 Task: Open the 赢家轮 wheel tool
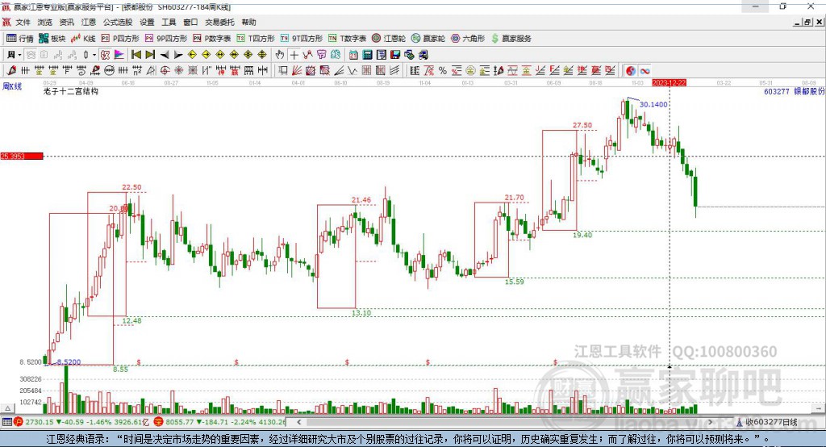pos(428,39)
